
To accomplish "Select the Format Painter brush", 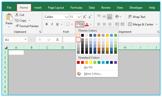I will tap(17, 26).
